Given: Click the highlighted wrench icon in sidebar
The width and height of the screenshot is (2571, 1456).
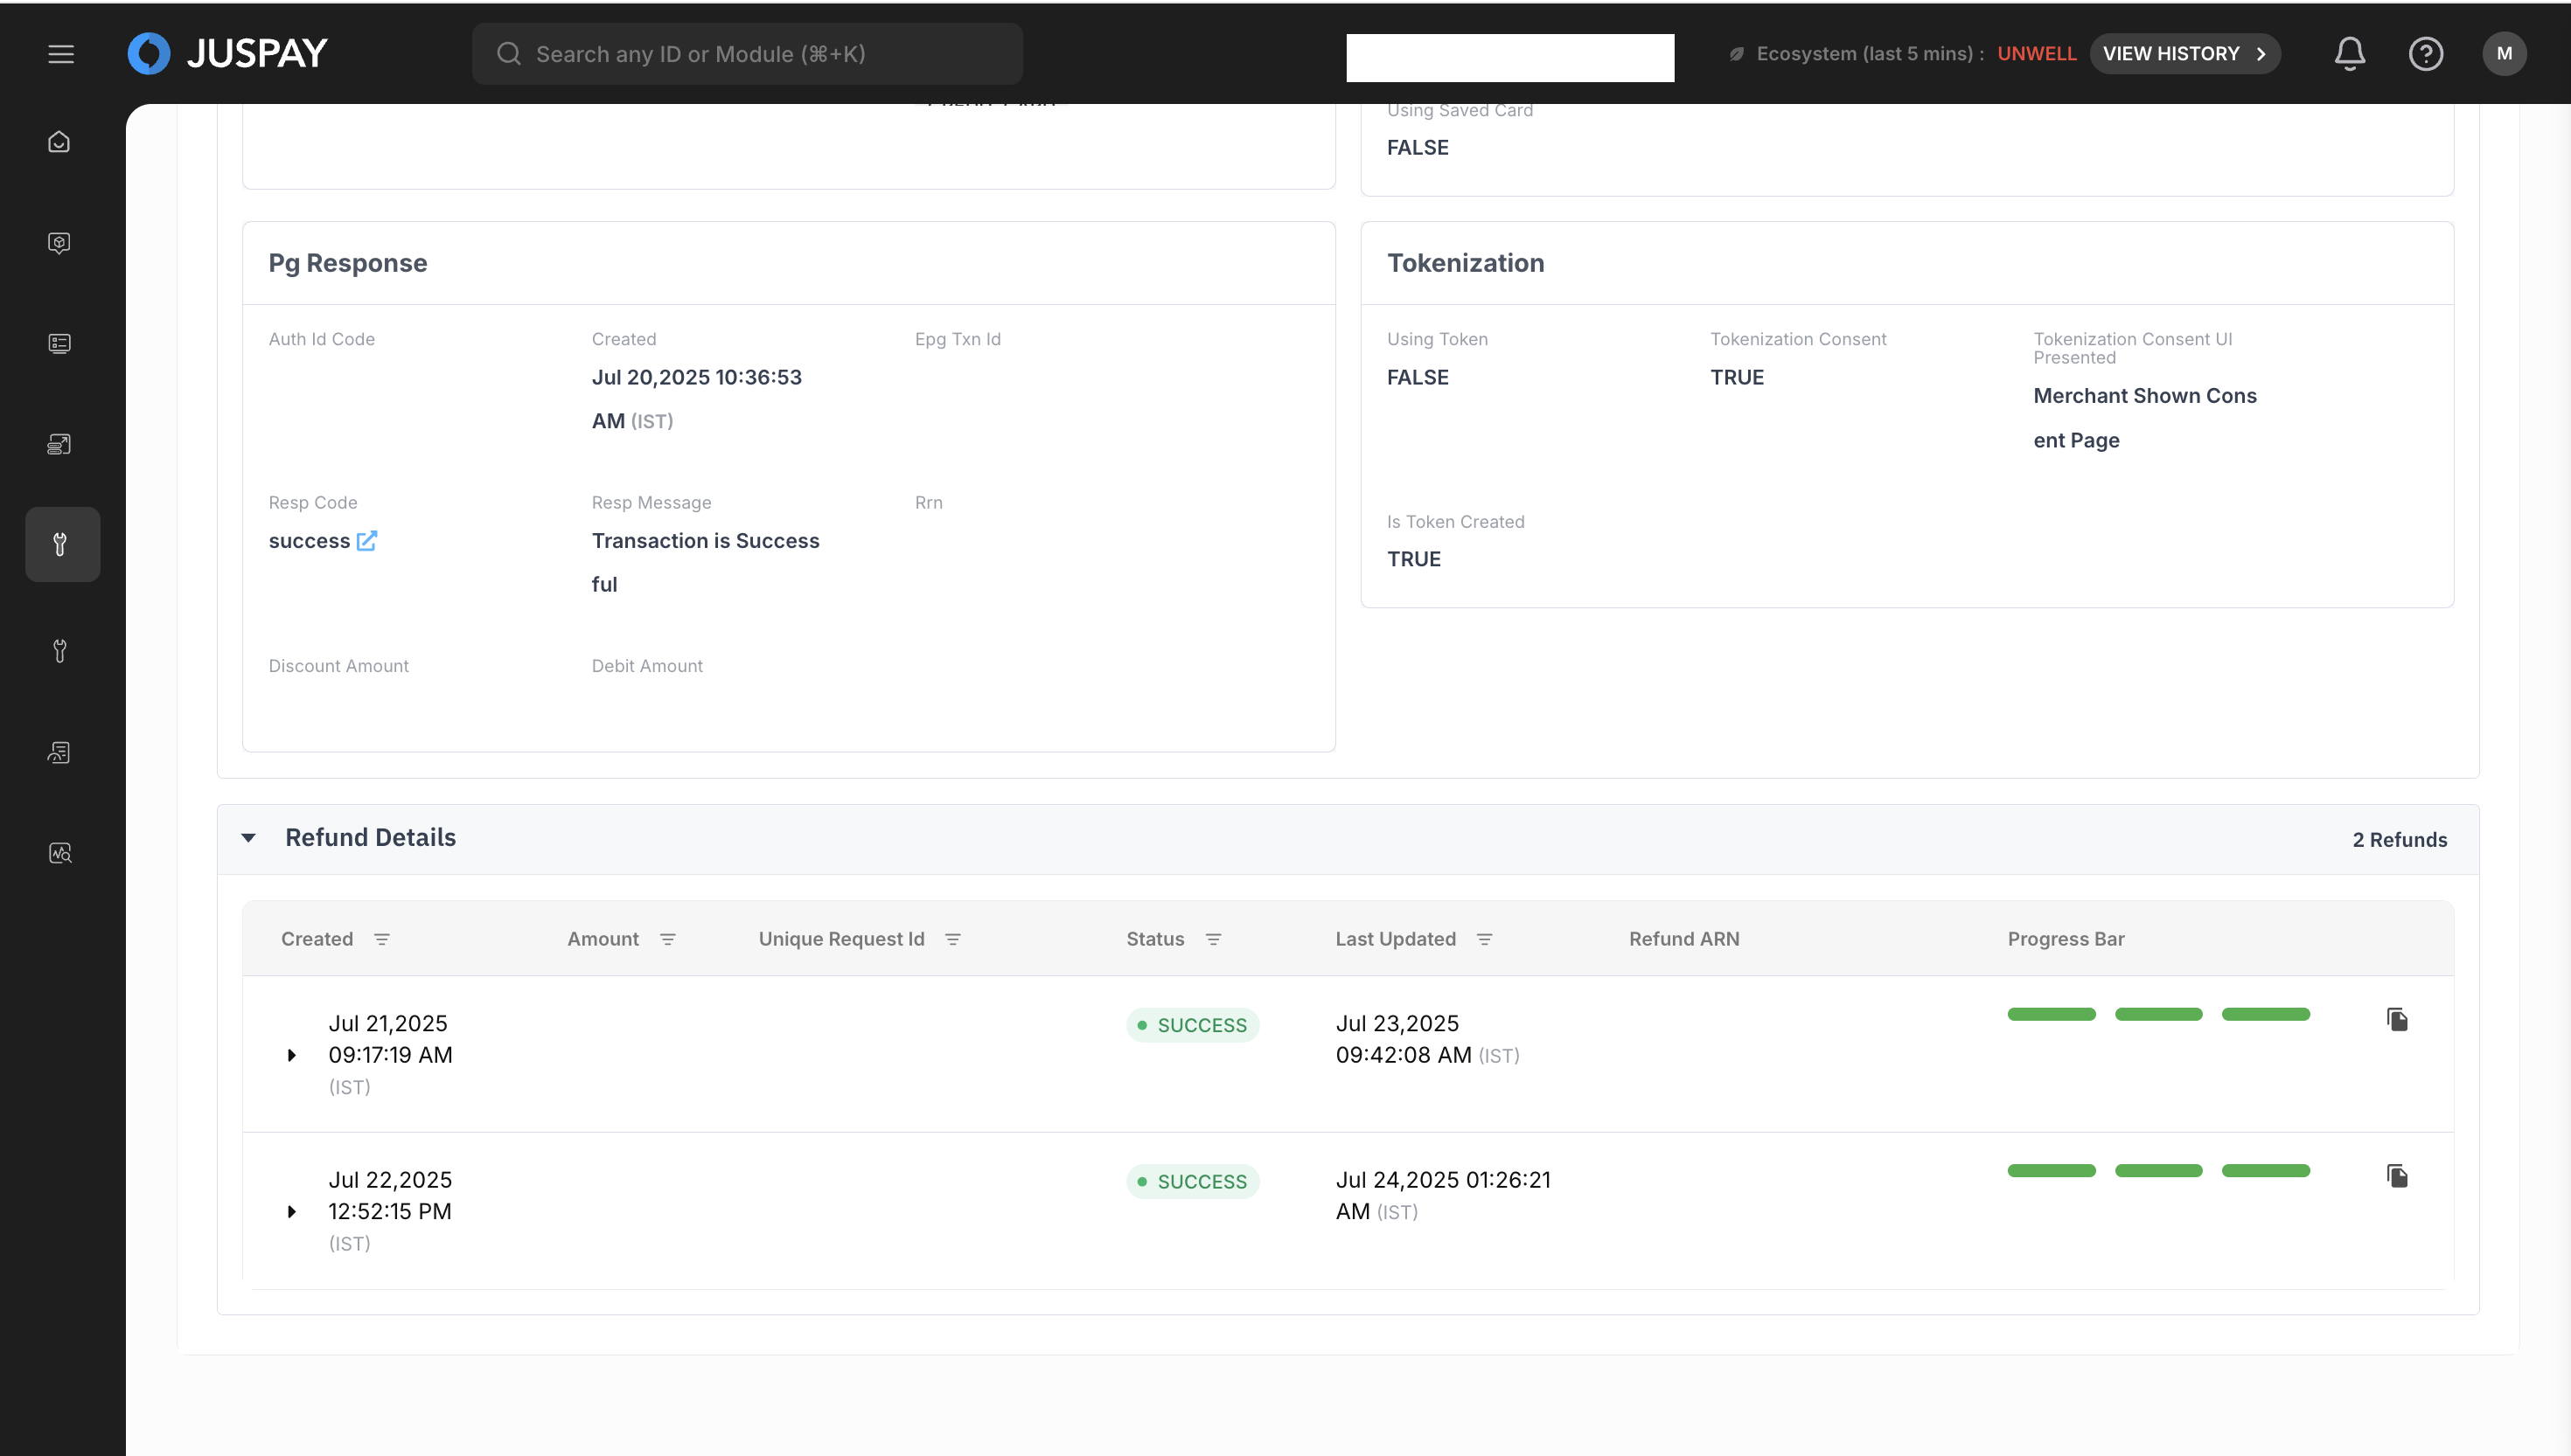Looking at the screenshot, I should [61, 544].
